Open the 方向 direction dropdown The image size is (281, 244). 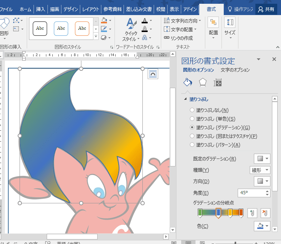click(x=262, y=181)
